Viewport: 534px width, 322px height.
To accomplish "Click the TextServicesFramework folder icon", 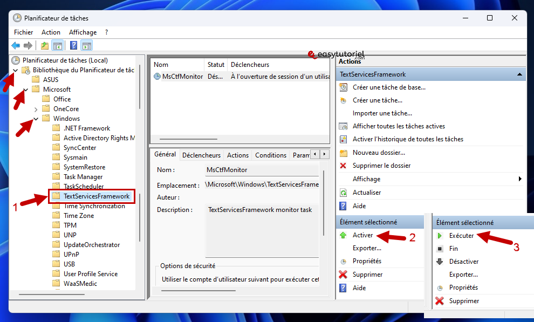I will coord(56,196).
